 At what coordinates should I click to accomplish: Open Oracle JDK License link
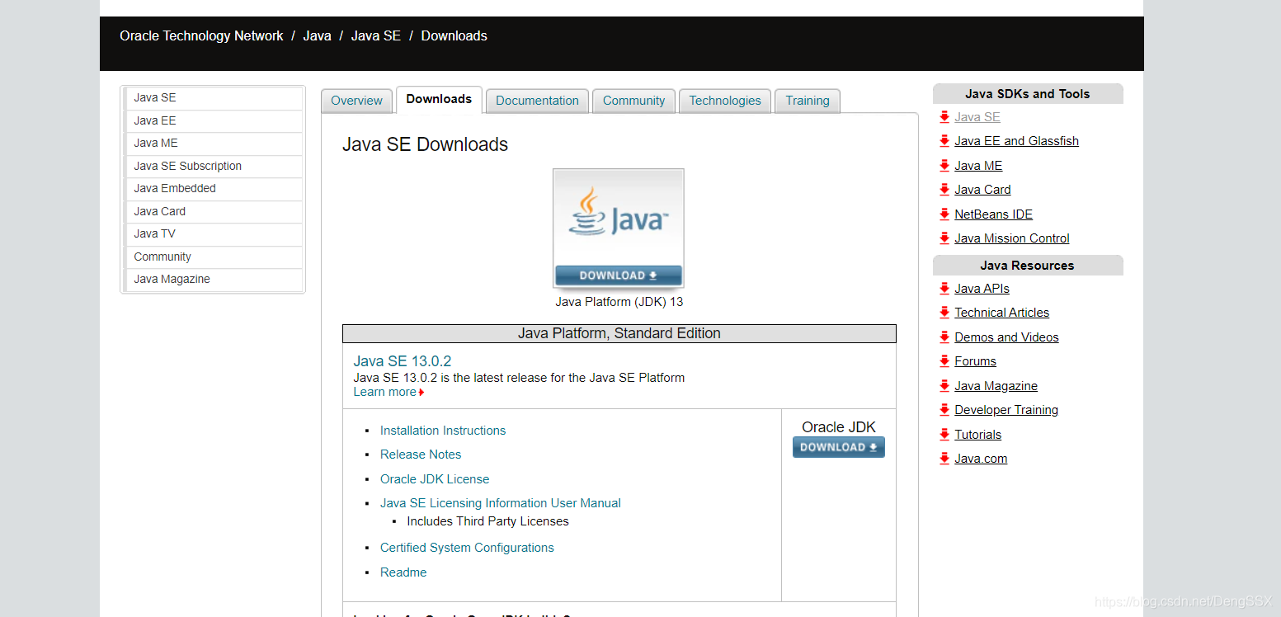(435, 479)
